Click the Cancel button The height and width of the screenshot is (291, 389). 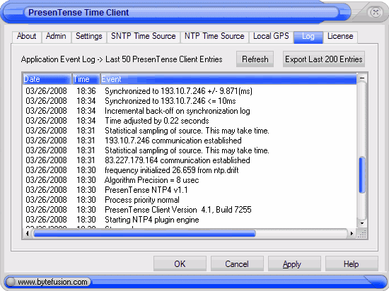click(x=237, y=263)
